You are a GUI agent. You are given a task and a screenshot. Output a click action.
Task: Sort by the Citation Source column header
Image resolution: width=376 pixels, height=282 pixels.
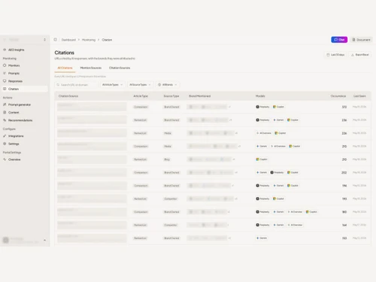point(68,96)
